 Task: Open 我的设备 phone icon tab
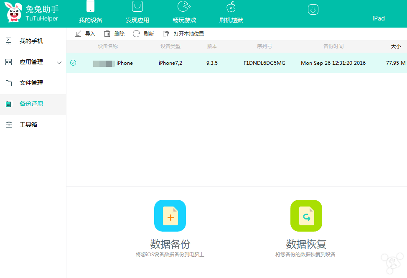pyautogui.click(x=90, y=6)
